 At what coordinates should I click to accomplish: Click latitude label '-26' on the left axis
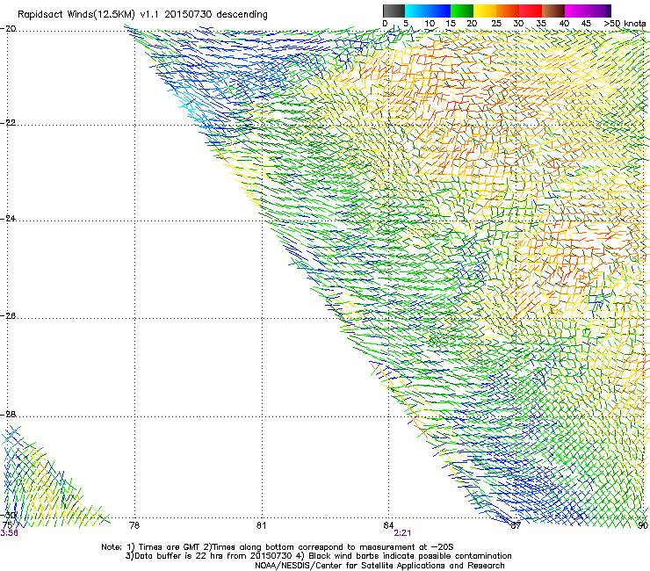pos(8,316)
